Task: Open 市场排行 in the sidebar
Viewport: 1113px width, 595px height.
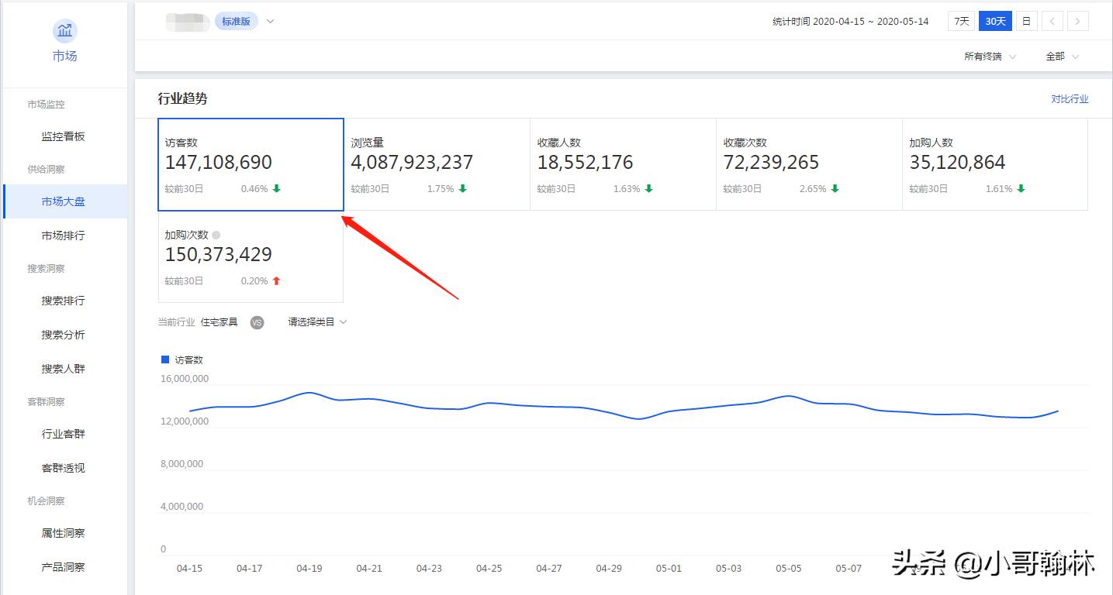Action: 64,236
